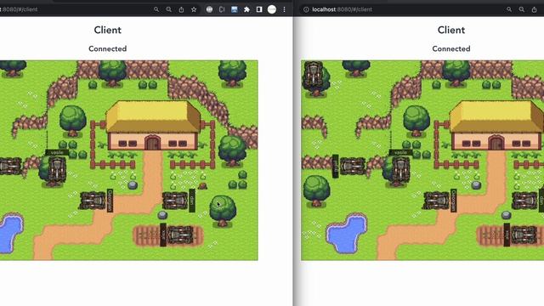Viewport: 544px width, 306px height.
Task: Open the Extensions puzzle-piece menu
Action: pos(246,9)
